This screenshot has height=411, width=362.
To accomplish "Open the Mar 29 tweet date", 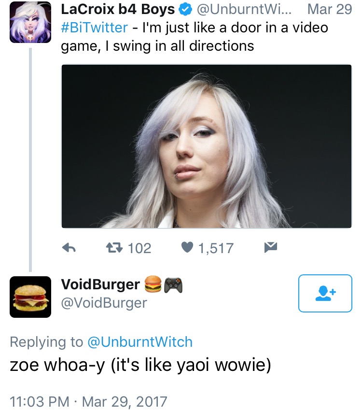I will point(330,10).
